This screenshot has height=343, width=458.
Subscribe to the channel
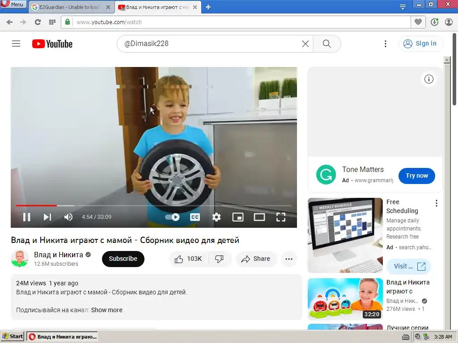pos(123,259)
